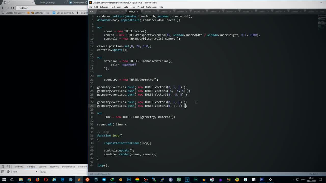The image size is (326, 183).
Task: Switch to Sublime Text taskbar icon
Action: pos(79,180)
